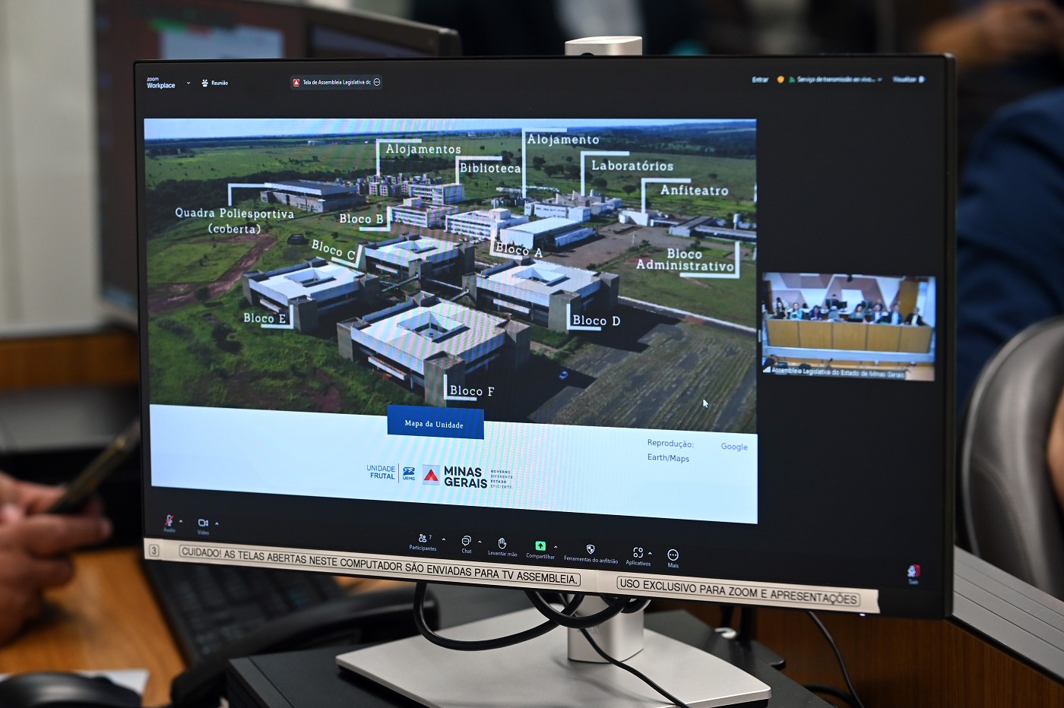Click the Assembleia Legislativa participant video thumbnail
1064x708 pixels.
pyautogui.click(x=849, y=327)
